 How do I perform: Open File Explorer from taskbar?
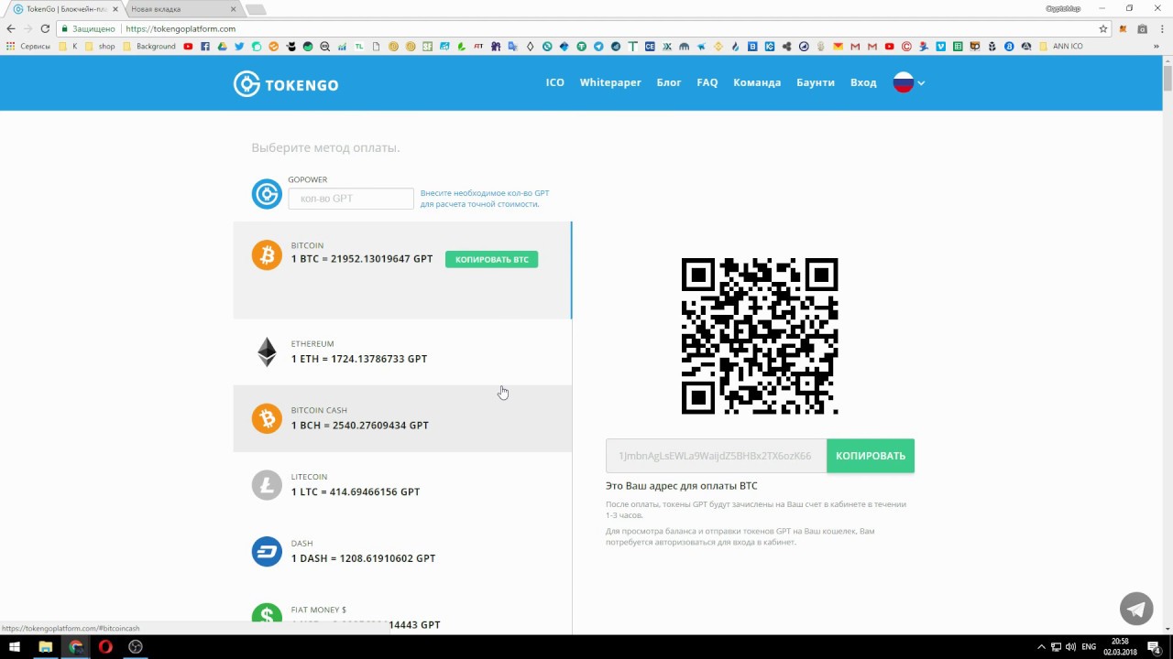tap(45, 647)
